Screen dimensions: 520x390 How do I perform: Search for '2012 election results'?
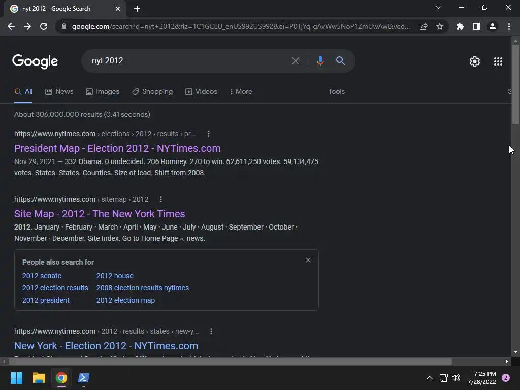[55, 288]
